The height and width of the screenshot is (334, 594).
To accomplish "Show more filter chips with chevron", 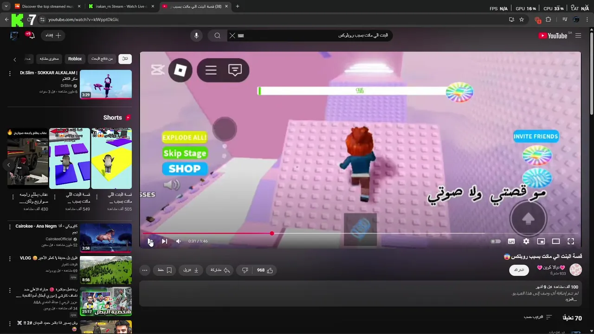I will (14, 59).
